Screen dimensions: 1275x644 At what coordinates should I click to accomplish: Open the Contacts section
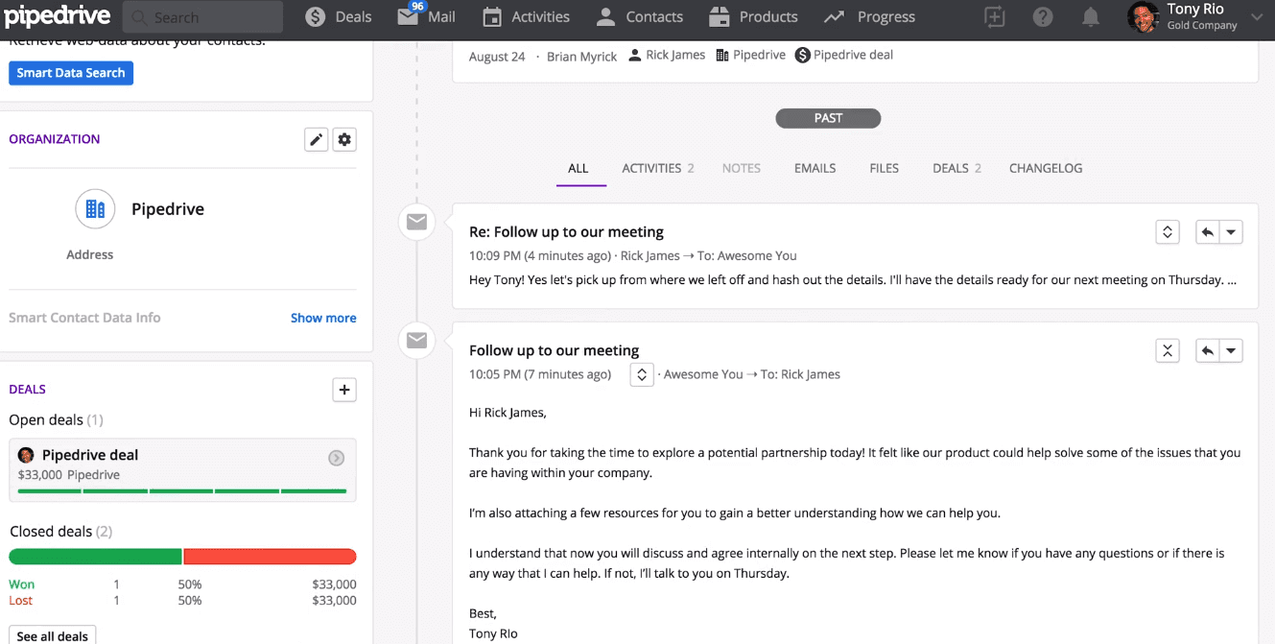tap(639, 17)
